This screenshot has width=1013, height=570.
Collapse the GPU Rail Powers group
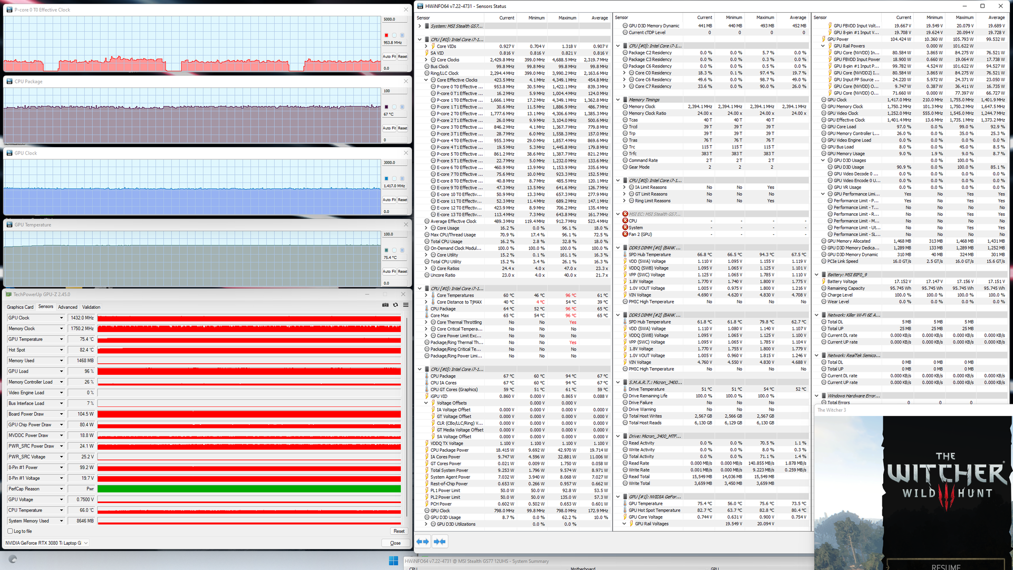(x=823, y=46)
